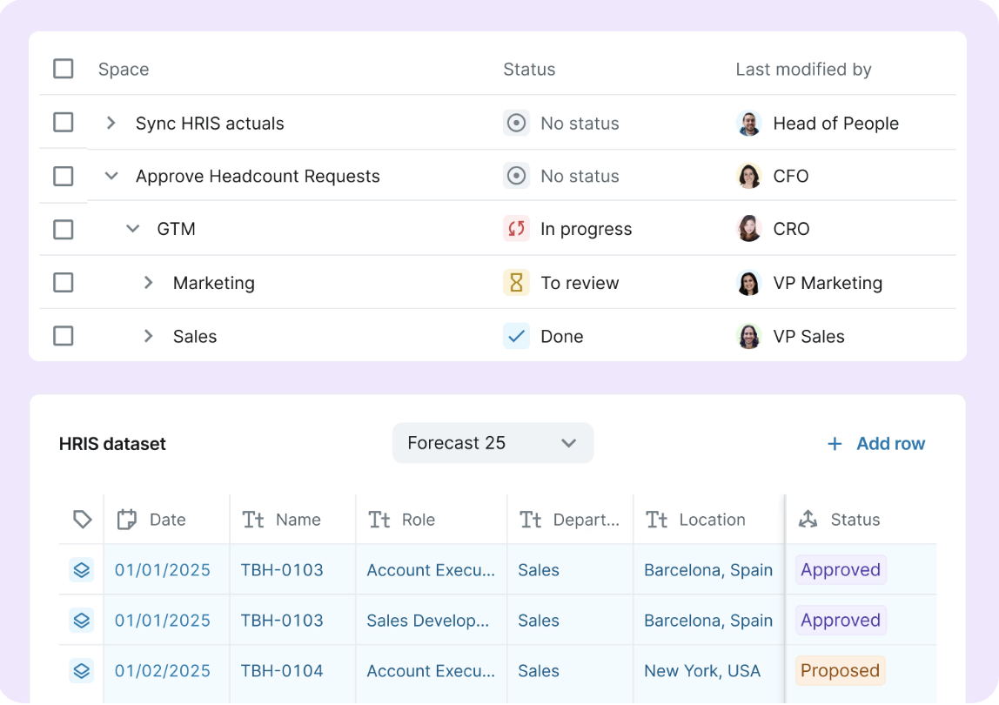This screenshot has width=999, height=705.
Task: Sort by the Last modified by column header
Action: coord(802,69)
